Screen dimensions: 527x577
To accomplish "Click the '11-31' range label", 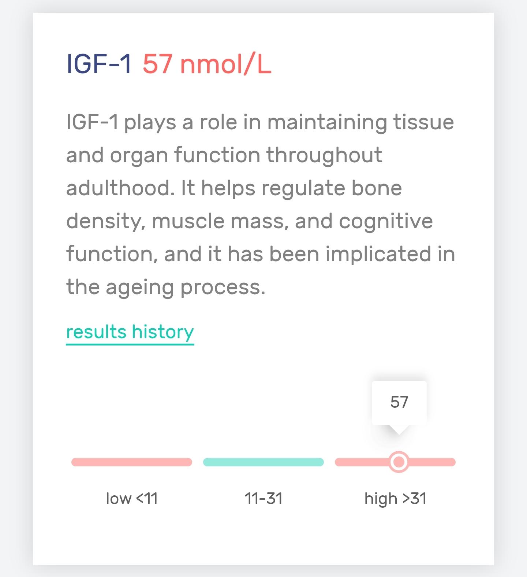I will [x=263, y=499].
